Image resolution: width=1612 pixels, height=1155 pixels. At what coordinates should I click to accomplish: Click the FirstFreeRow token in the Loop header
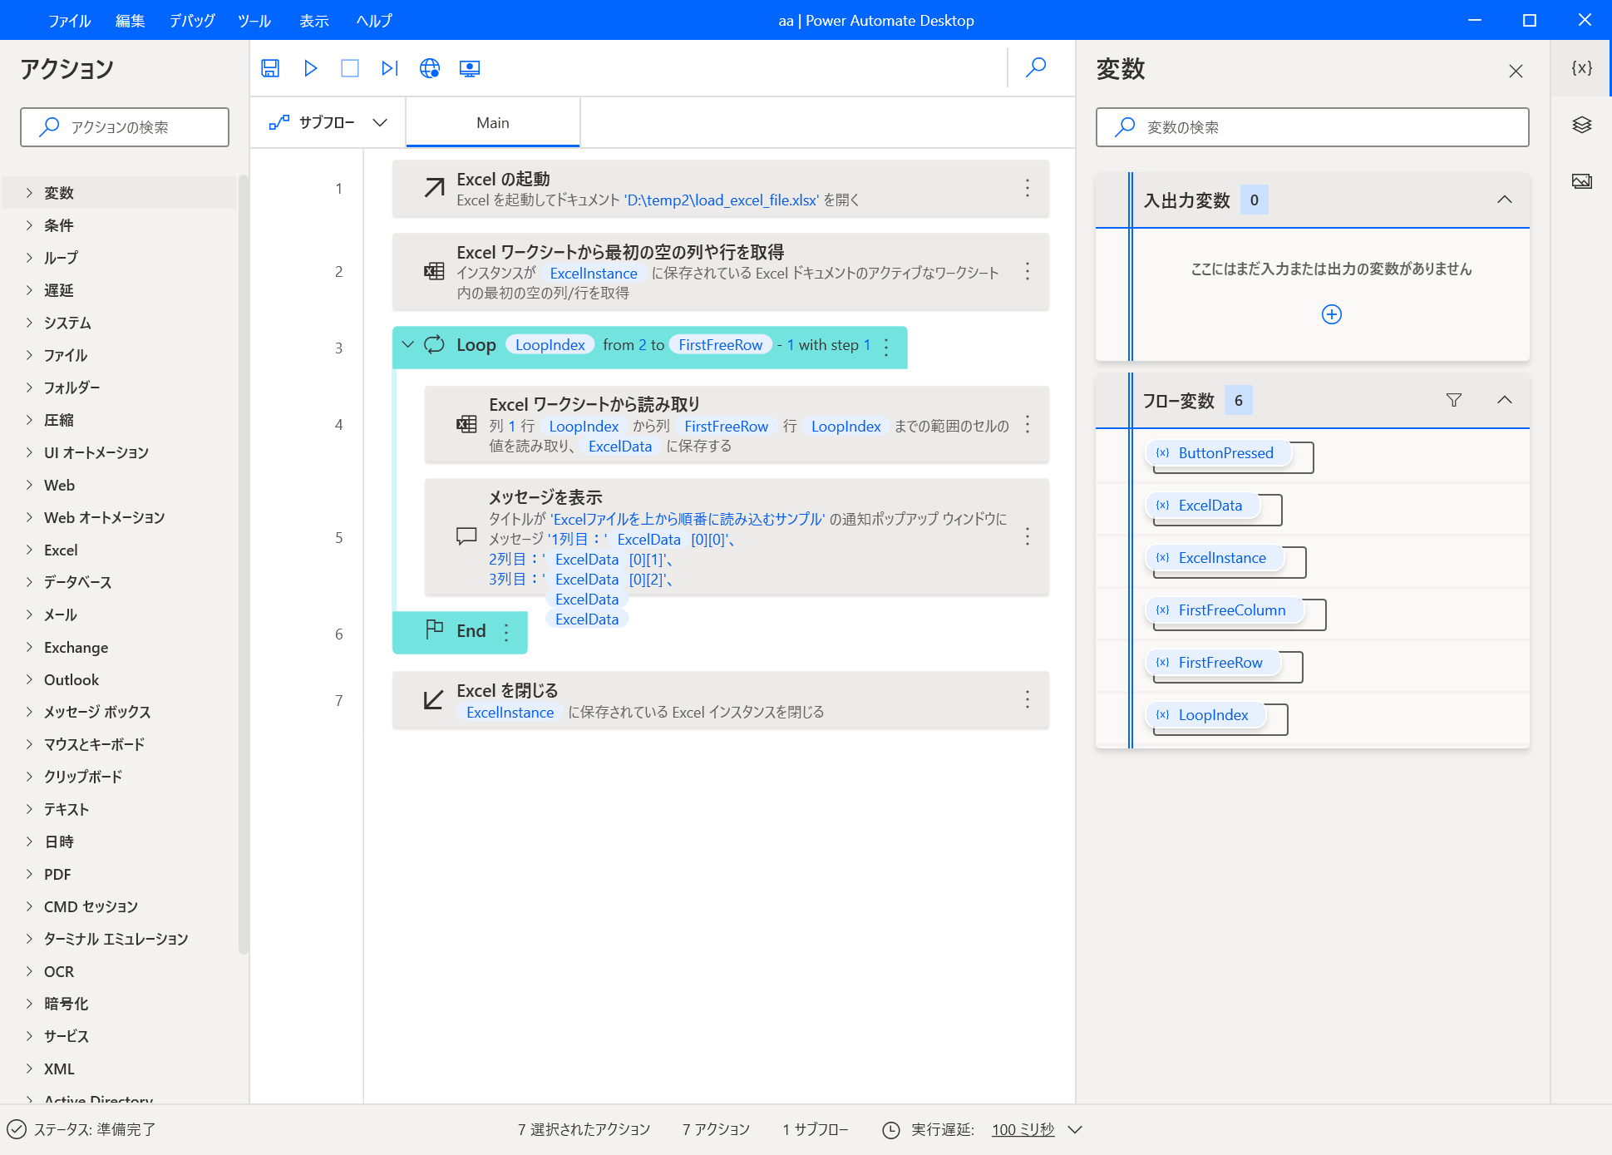[x=720, y=345]
